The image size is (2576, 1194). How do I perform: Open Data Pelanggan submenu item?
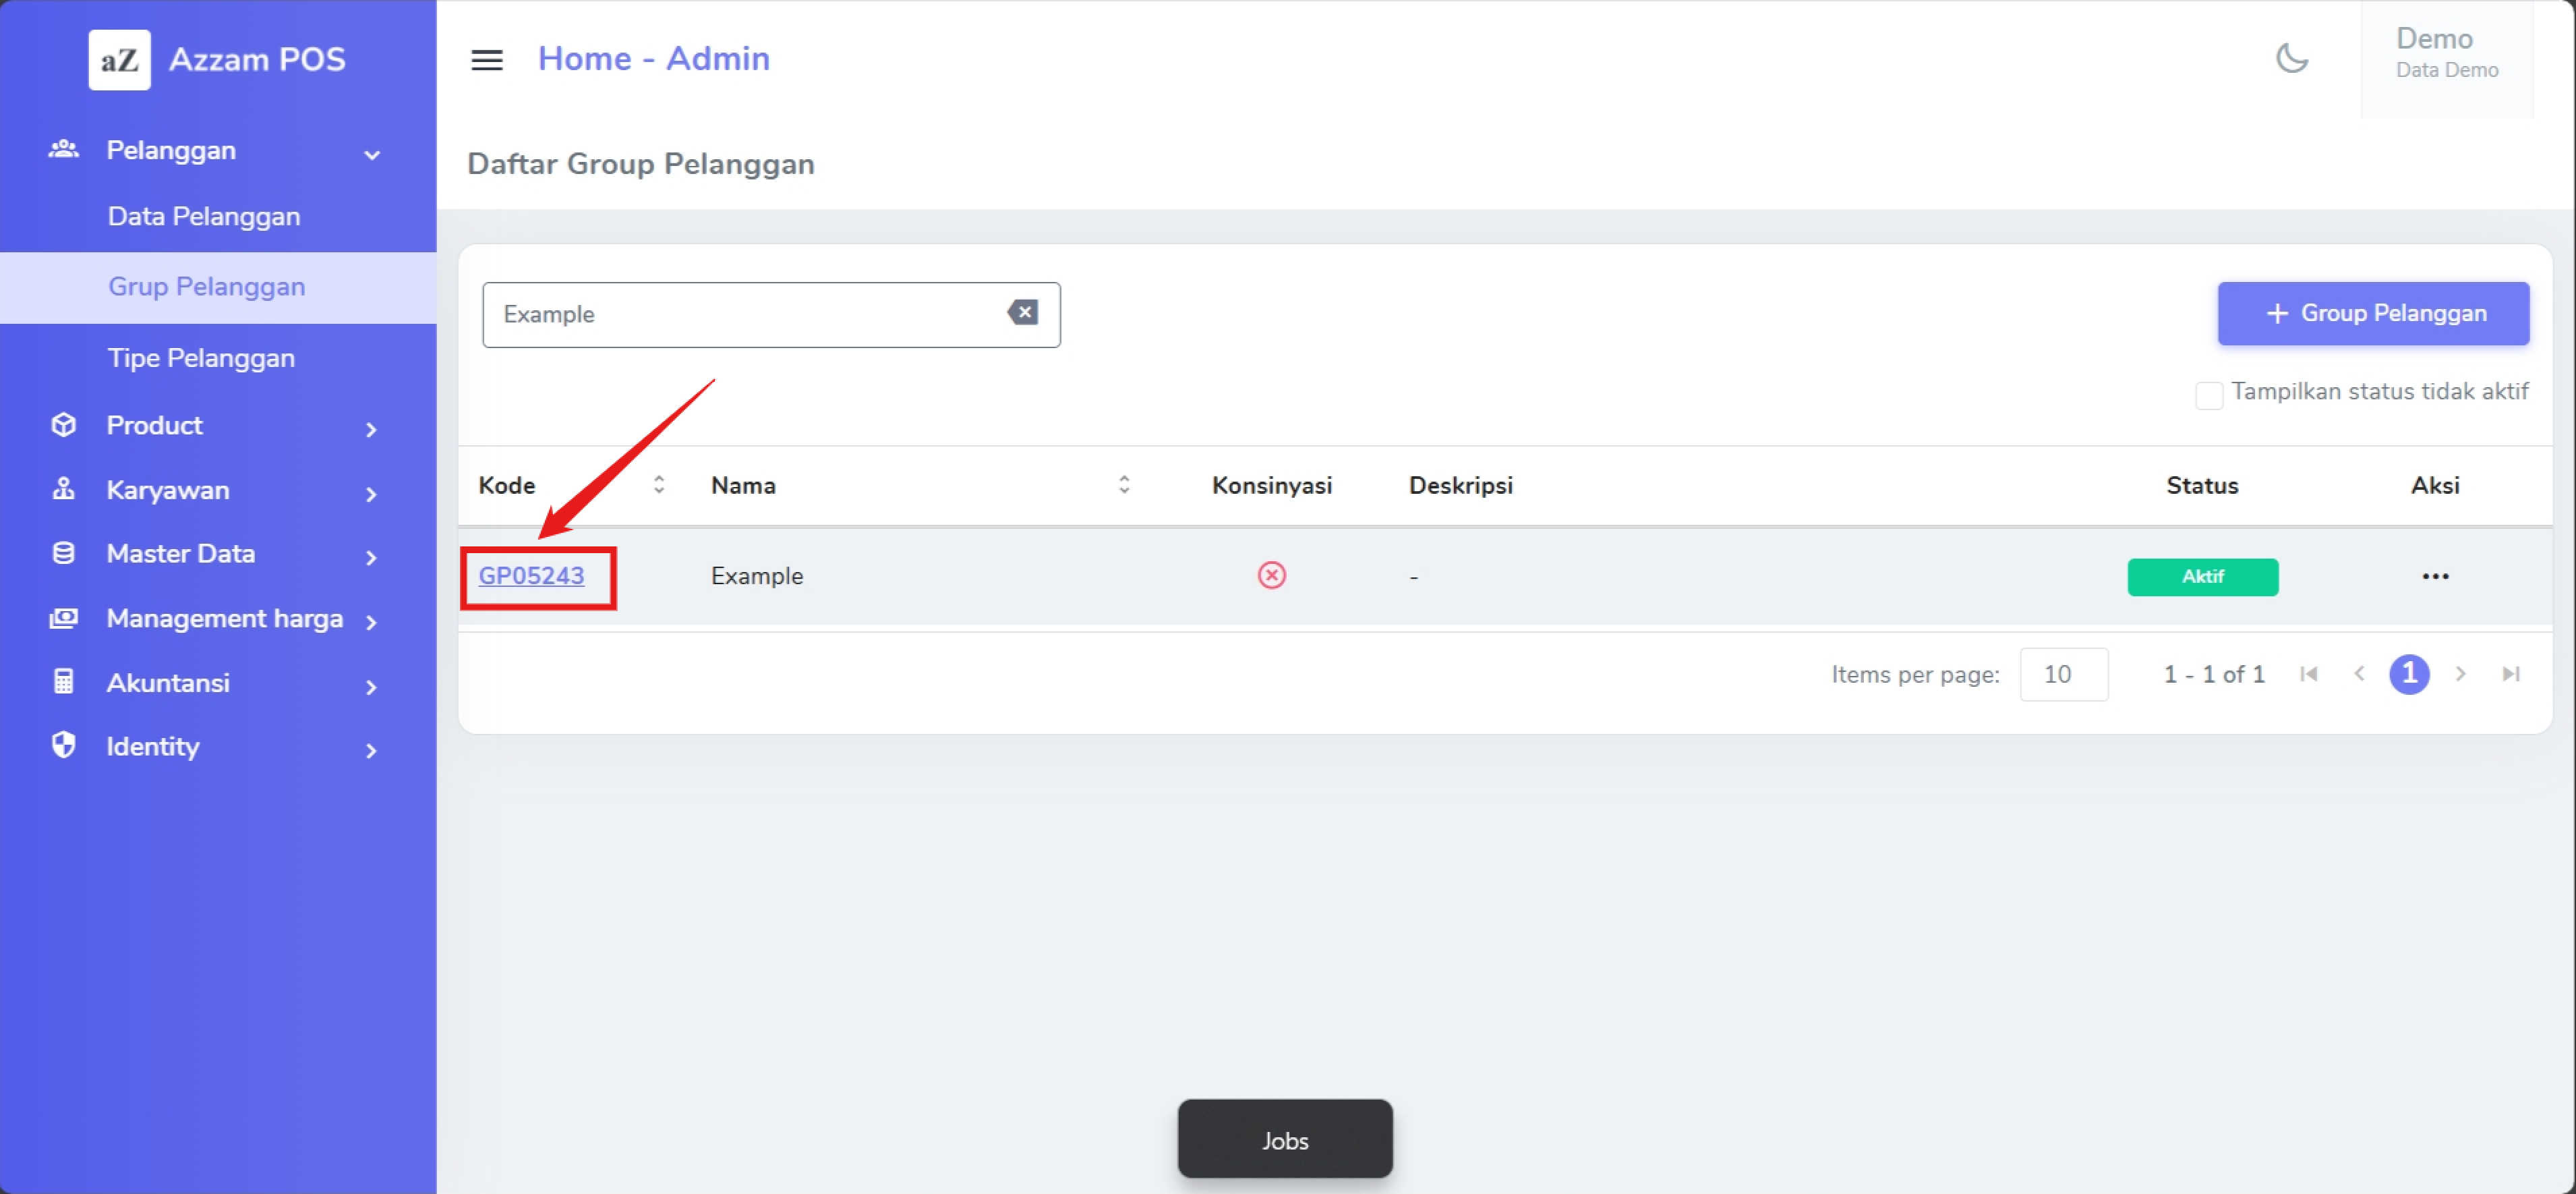[204, 216]
